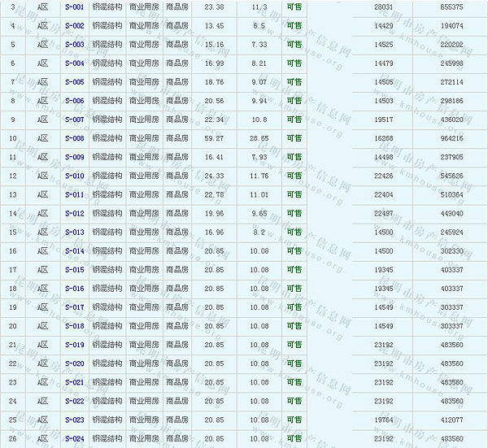This screenshot has width=488, height=448.
Task: Open the S-008 unit link
Action: click(x=74, y=138)
